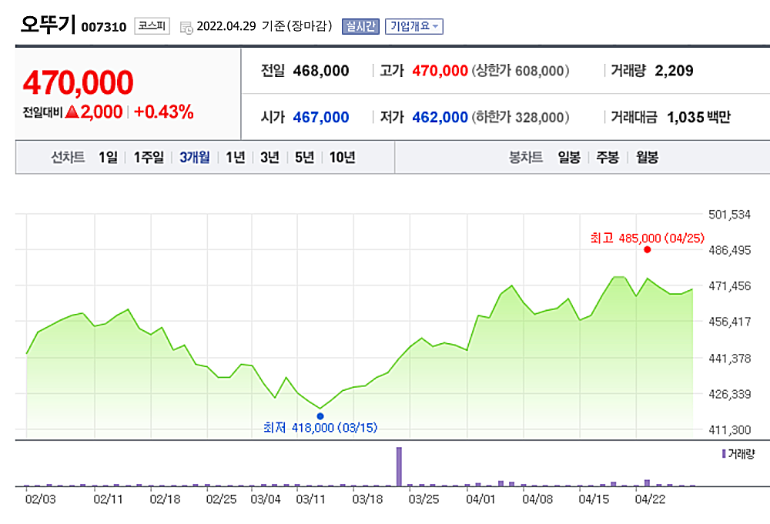Click the tall volume spike bar near 03/23
This screenshot has height=524, width=770.
click(x=398, y=466)
